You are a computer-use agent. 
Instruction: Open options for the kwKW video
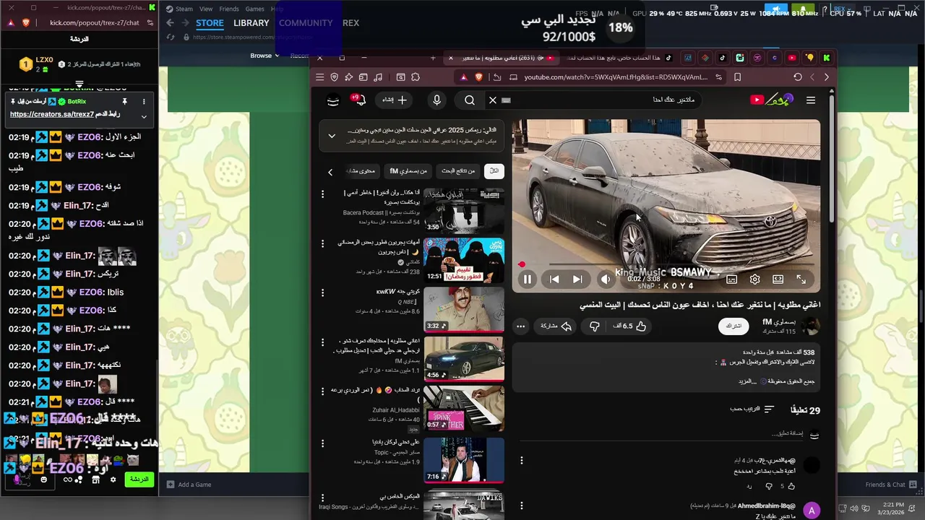click(x=323, y=292)
